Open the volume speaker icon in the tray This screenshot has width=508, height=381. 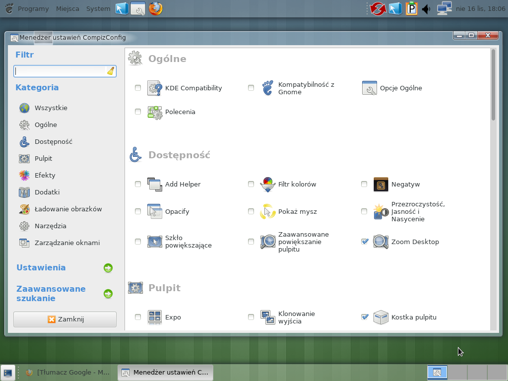click(x=426, y=9)
